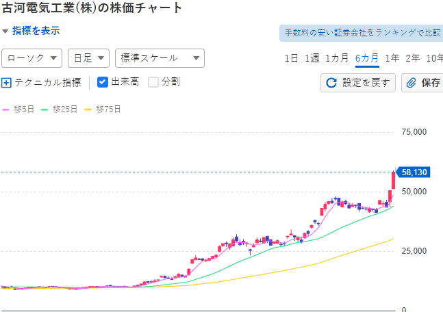Screen dimensions: 443x312
Task: Open the 日足 interval dropdown
Action: pos(88,58)
